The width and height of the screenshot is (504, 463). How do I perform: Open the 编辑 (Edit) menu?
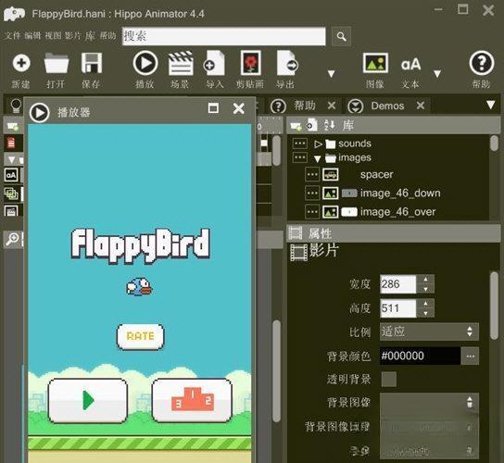[x=32, y=35]
